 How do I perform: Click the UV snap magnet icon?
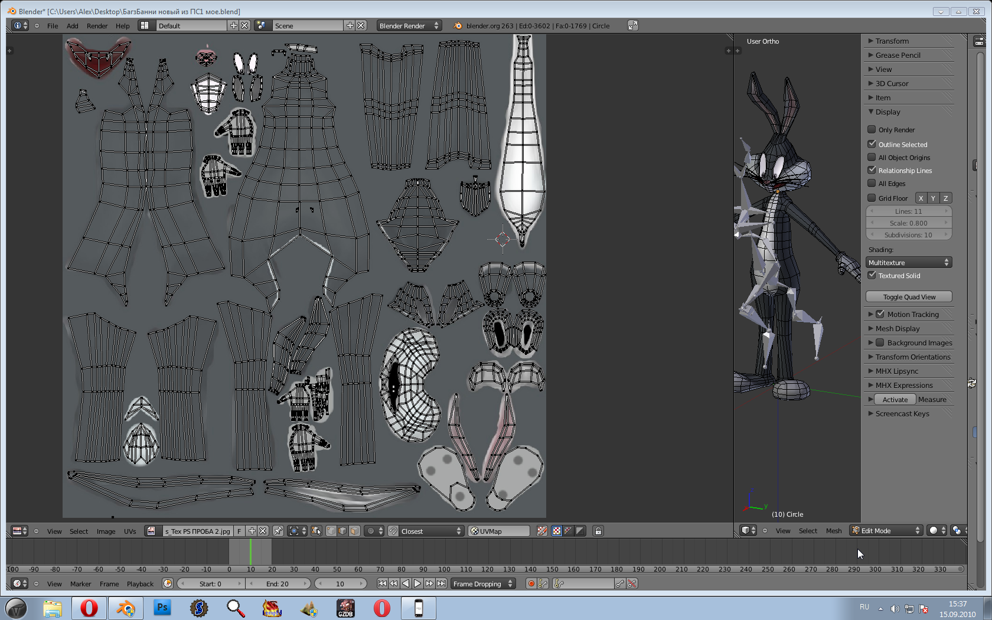coord(393,531)
